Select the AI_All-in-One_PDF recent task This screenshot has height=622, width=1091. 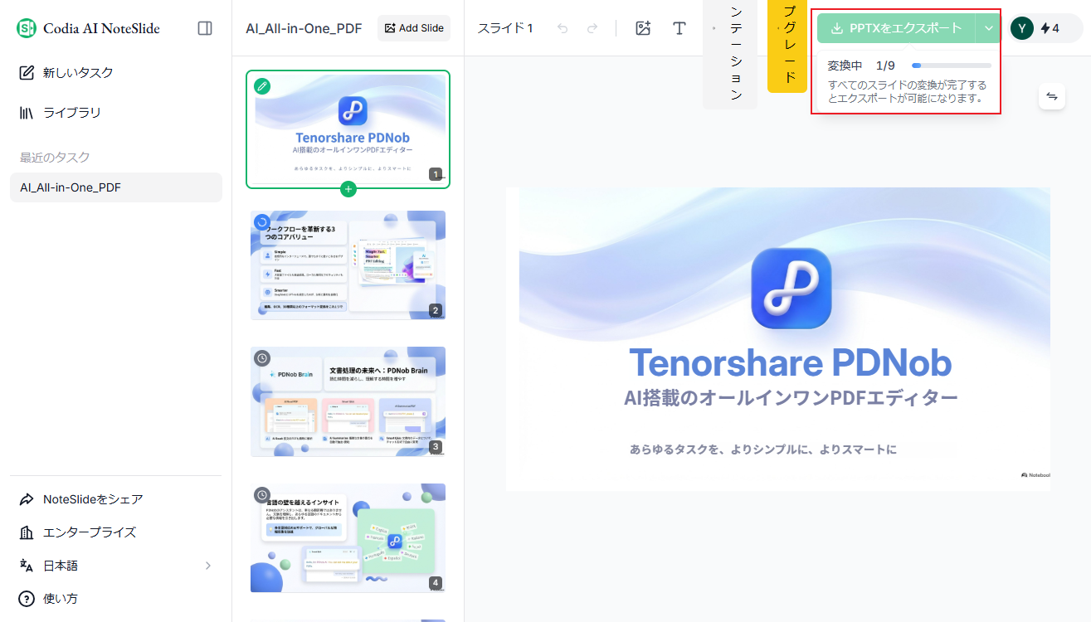pos(116,187)
